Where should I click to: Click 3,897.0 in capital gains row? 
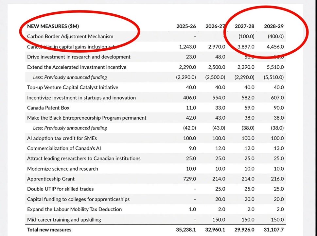click(x=246, y=47)
